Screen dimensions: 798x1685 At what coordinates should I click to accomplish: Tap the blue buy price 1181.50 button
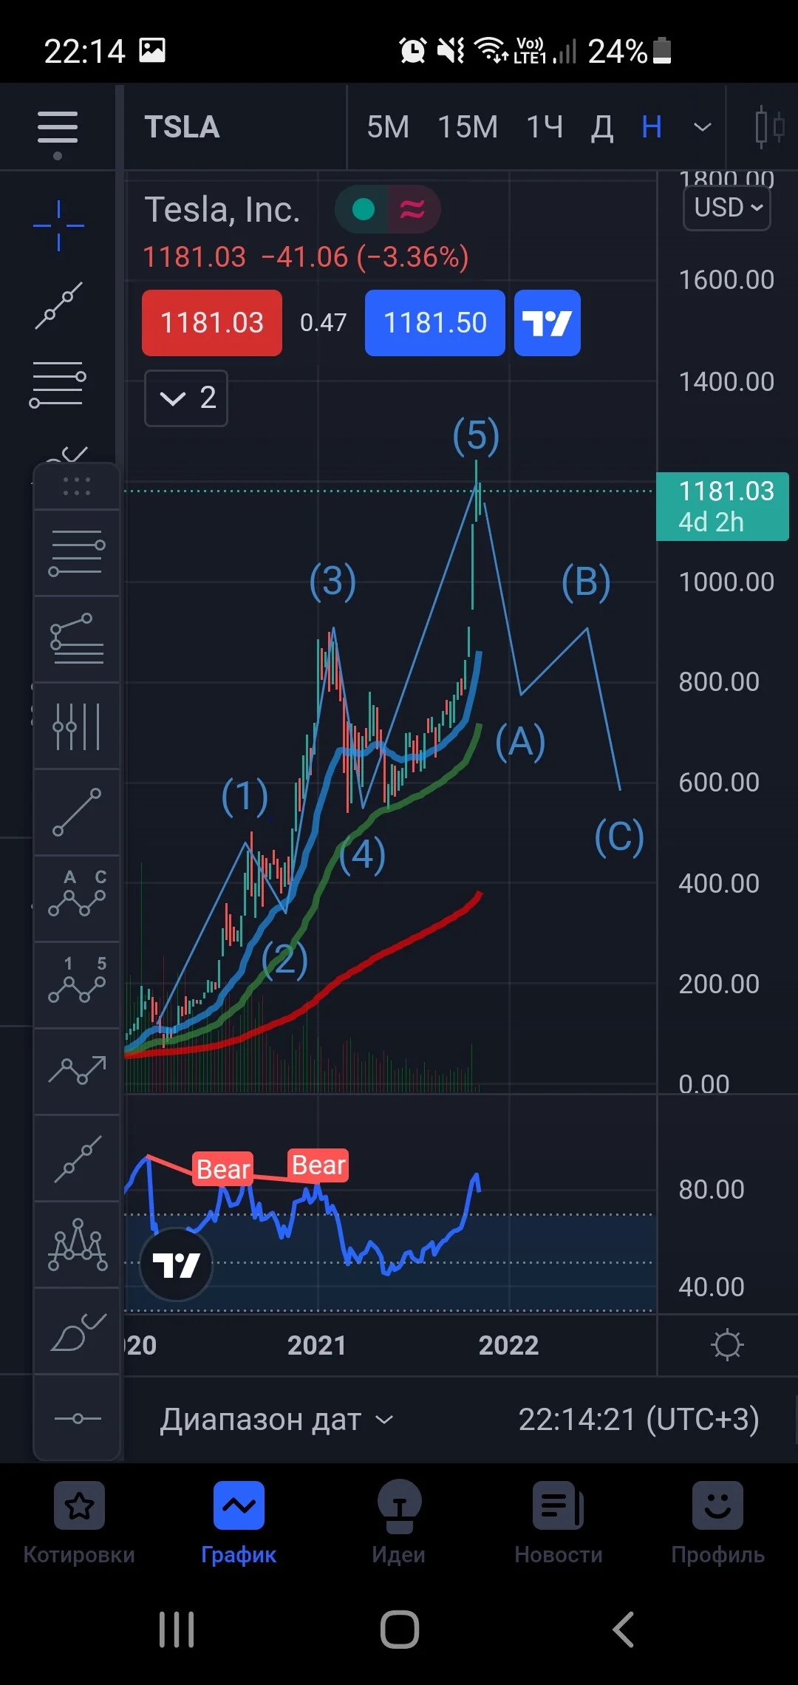[435, 323]
